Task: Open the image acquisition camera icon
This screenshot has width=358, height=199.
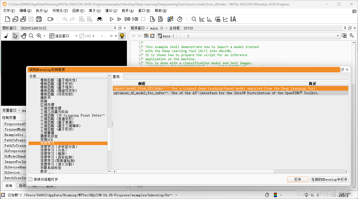Action: coord(50,19)
